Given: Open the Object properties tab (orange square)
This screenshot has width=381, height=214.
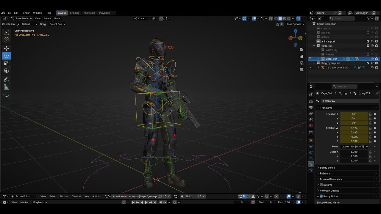Looking at the screenshot, I should [x=311, y=140].
